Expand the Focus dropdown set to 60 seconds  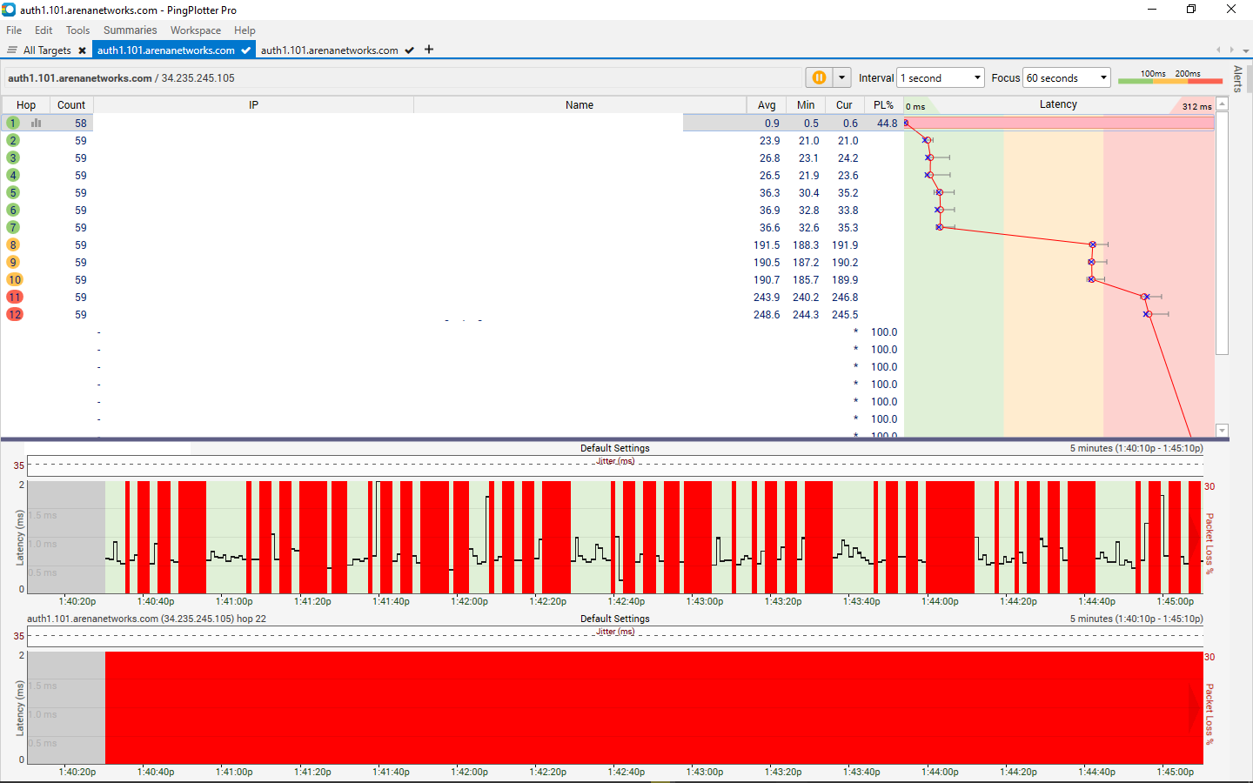[x=1067, y=77]
